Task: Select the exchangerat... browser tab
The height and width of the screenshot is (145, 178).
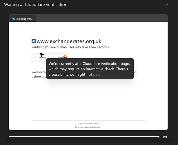Action: 23,19
